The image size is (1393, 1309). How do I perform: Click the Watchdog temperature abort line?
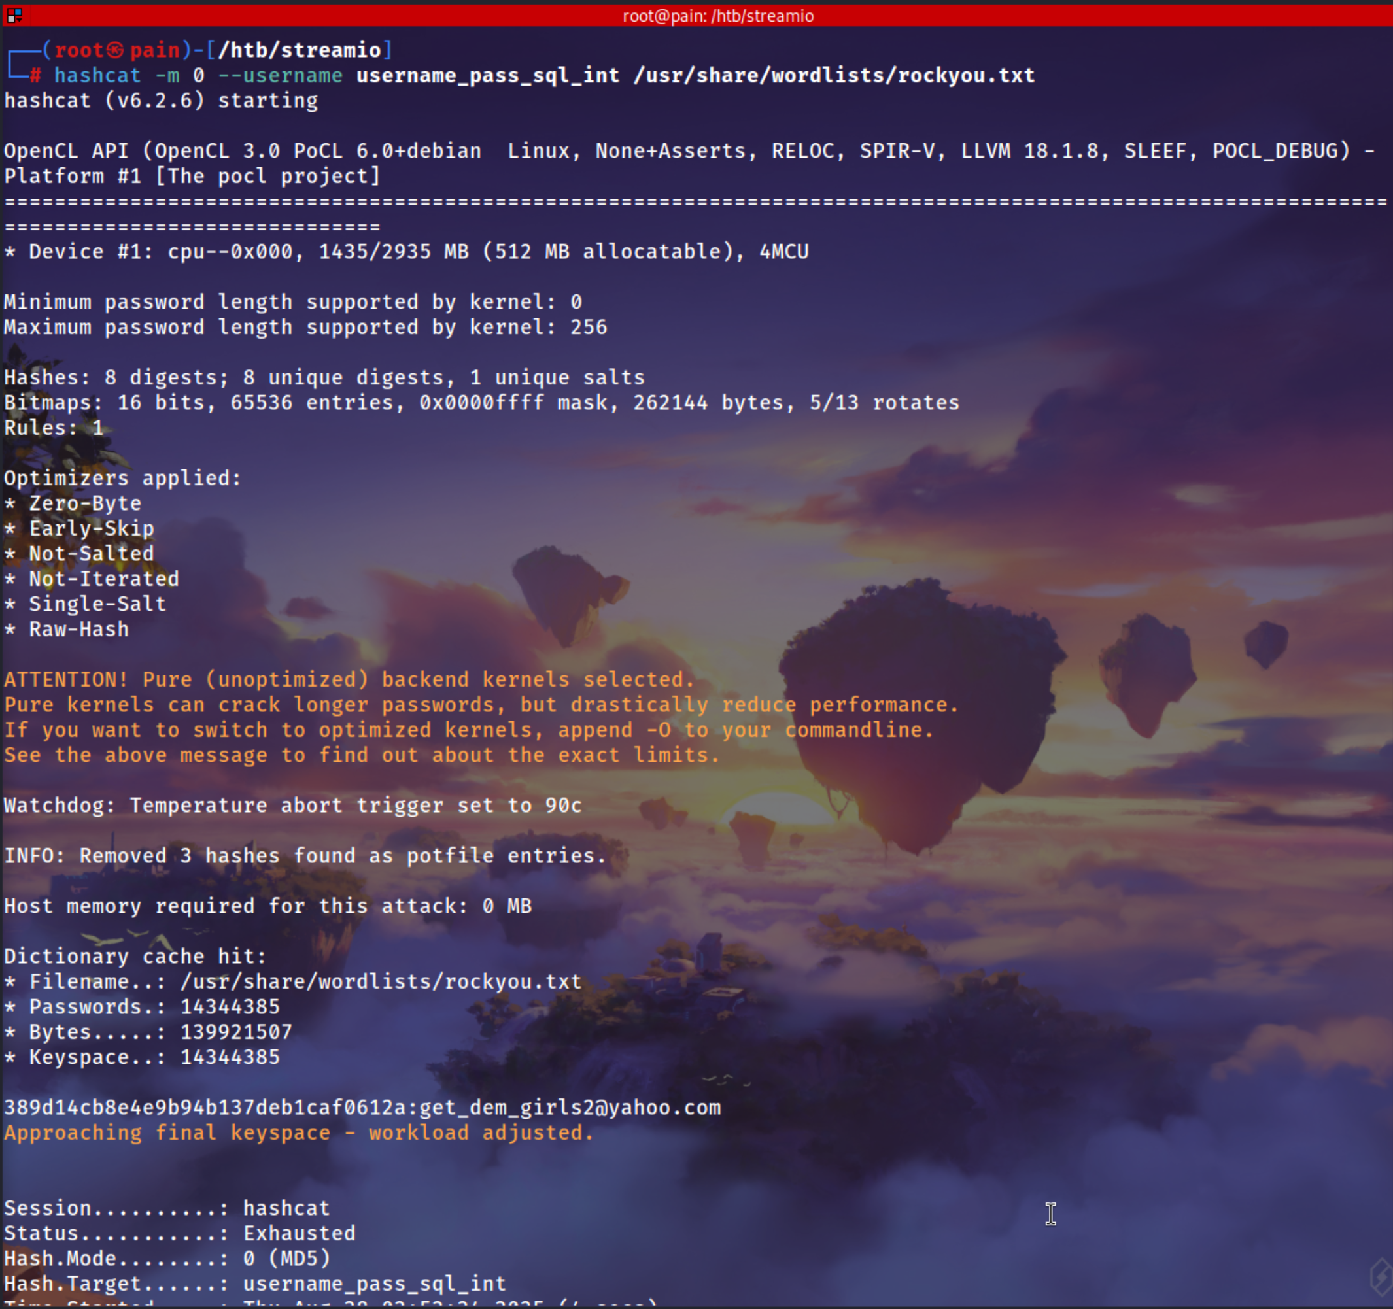pos(293,806)
